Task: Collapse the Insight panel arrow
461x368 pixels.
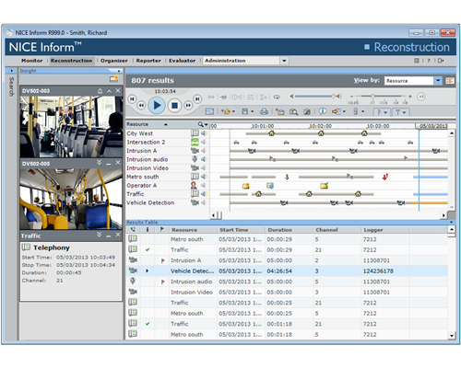Action: pyautogui.click(x=119, y=71)
